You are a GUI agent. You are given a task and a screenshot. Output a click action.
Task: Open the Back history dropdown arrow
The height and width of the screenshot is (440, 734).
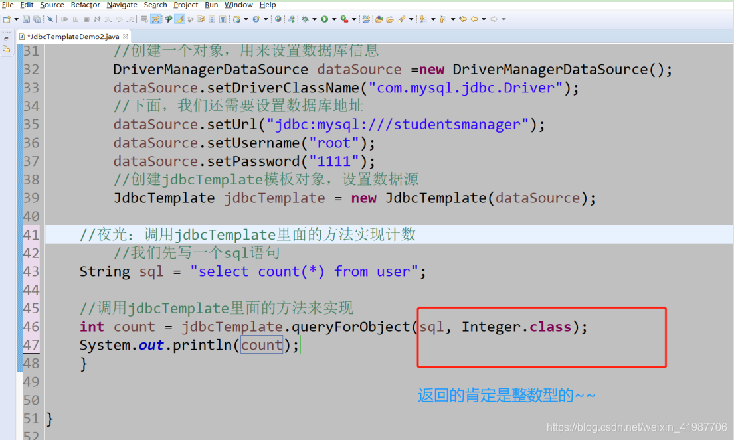pos(484,19)
